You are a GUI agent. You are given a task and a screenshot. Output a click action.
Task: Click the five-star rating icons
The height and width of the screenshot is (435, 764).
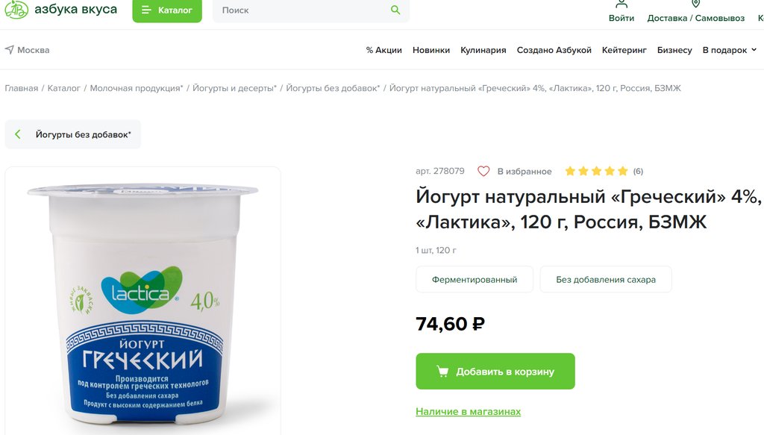click(x=596, y=171)
